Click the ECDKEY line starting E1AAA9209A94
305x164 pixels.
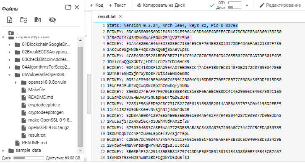click(x=194, y=44)
